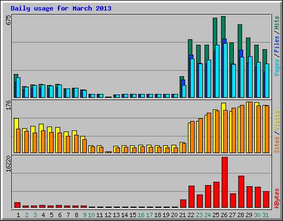Click day 12 on the x-axis

(108, 215)
